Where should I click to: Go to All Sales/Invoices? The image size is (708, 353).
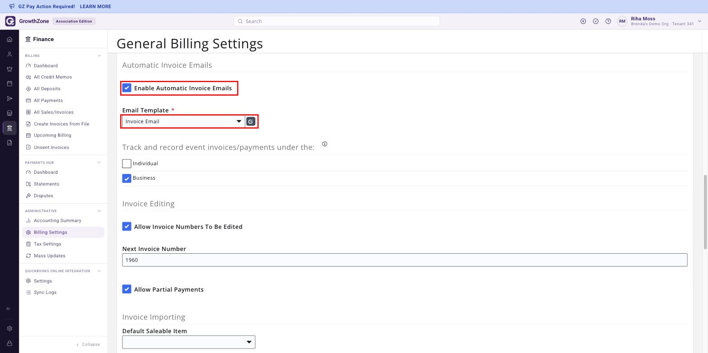click(x=54, y=112)
